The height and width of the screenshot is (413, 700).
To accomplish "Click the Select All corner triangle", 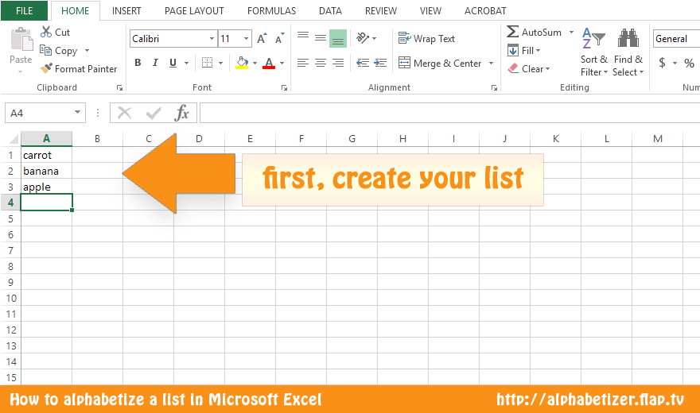I will 14,139.
